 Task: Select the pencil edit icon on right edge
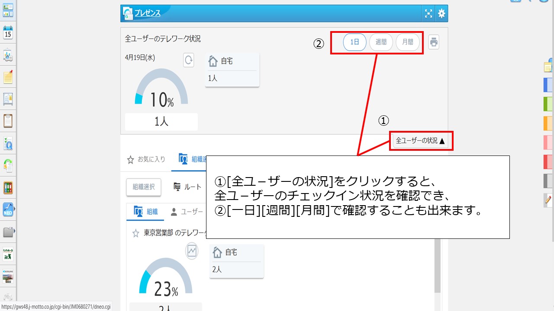548,200
